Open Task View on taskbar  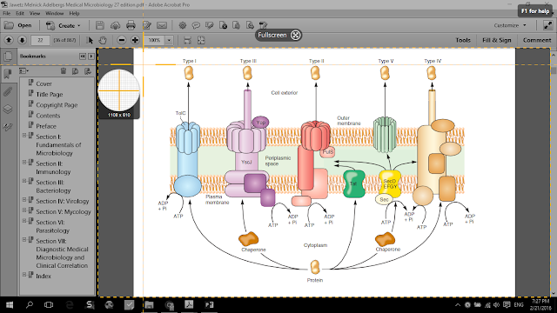(x=49, y=305)
